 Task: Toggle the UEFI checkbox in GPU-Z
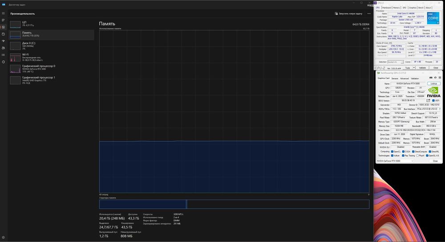coord(433,101)
